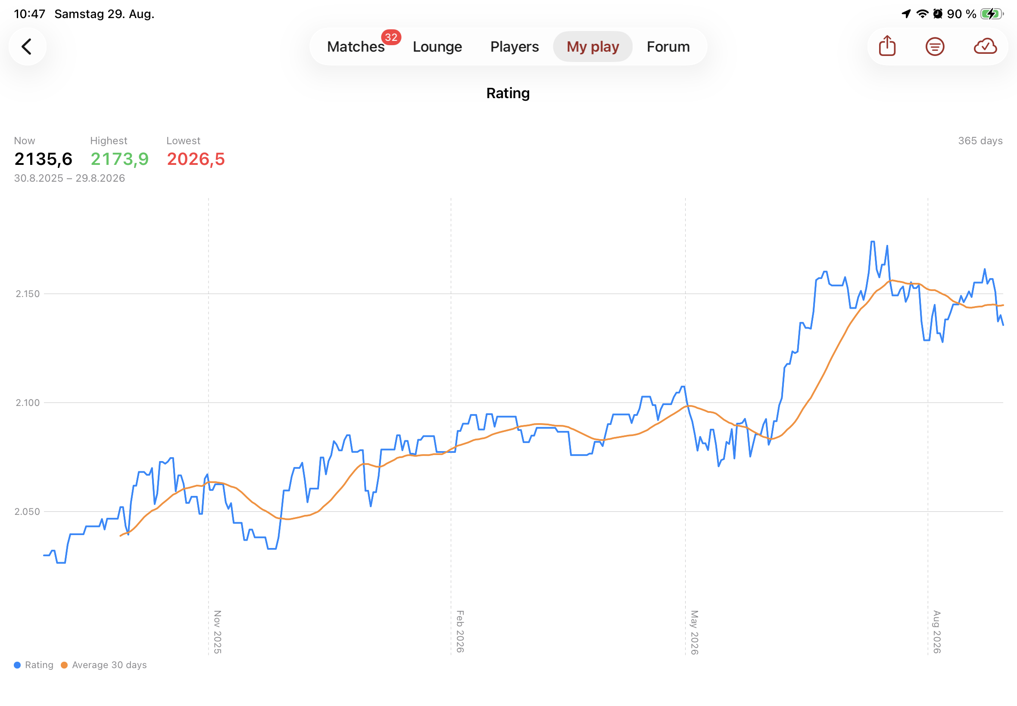The image size is (1017, 706).
Task: Tap the battery charging indicator
Action: 991,14
